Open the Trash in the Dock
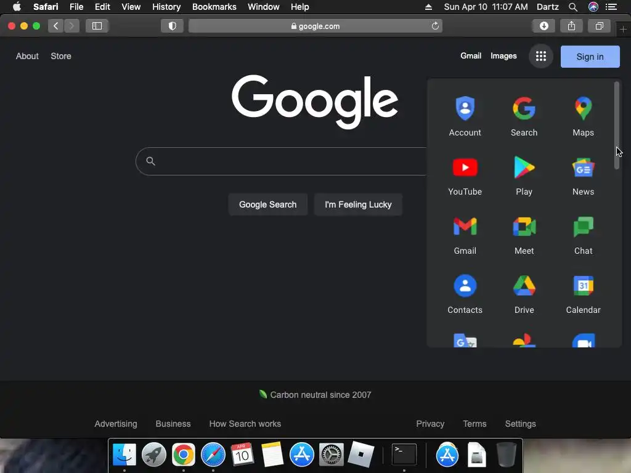This screenshot has height=473, width=631. coord(507,455)
